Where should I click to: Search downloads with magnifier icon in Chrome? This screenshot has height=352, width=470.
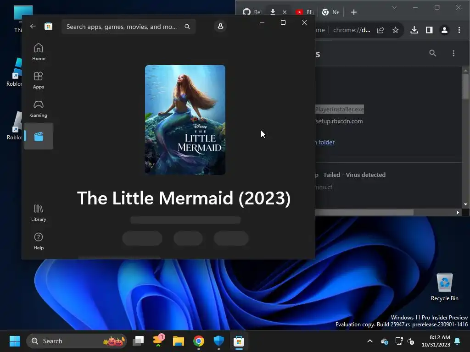432,53
